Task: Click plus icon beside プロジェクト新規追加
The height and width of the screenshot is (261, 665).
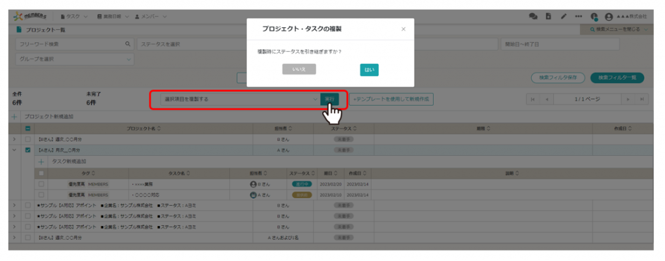Action: (15, 117)
